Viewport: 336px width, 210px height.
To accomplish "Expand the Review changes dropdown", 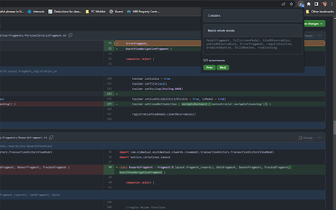I will tap(314, 24).
